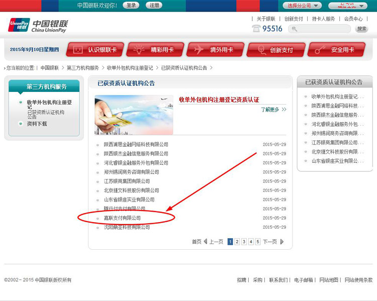Click 了解更多 link
This screenshot has width=377, height=301.
click(x=270, y=110)
